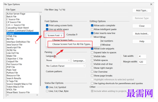Click the list's horizontal scroll right arrow
This screenshot has width=158, height=102.
pyautogui.click(x=37, y=95)
